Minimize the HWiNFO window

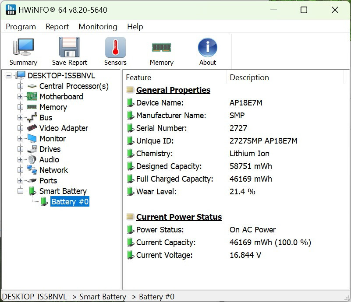pyautogui.click(x=273, y=10)
